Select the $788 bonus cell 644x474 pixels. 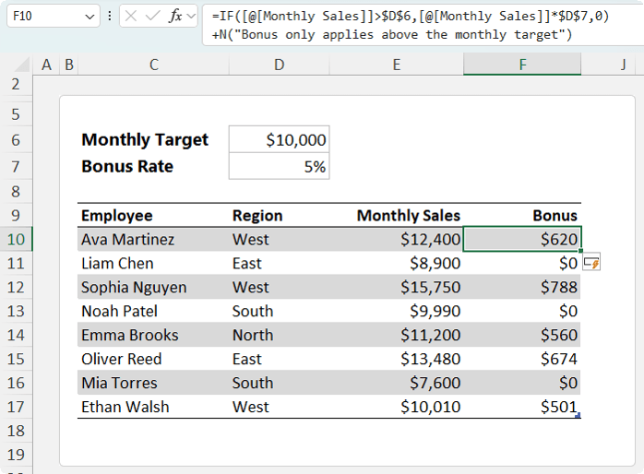[522, 287]
